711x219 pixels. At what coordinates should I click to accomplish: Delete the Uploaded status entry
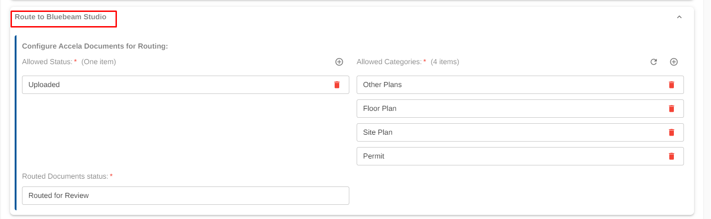click(337, 85)
